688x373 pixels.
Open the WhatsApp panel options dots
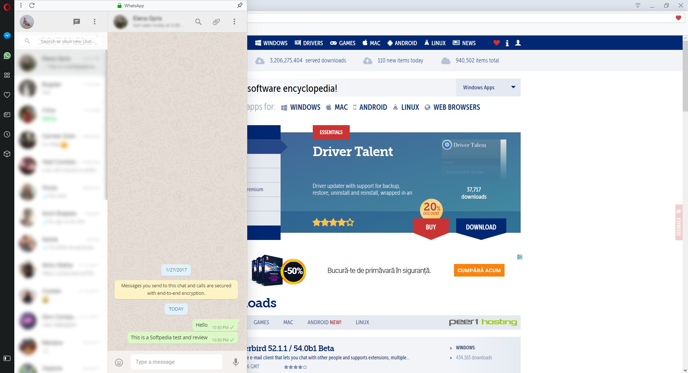21,5
